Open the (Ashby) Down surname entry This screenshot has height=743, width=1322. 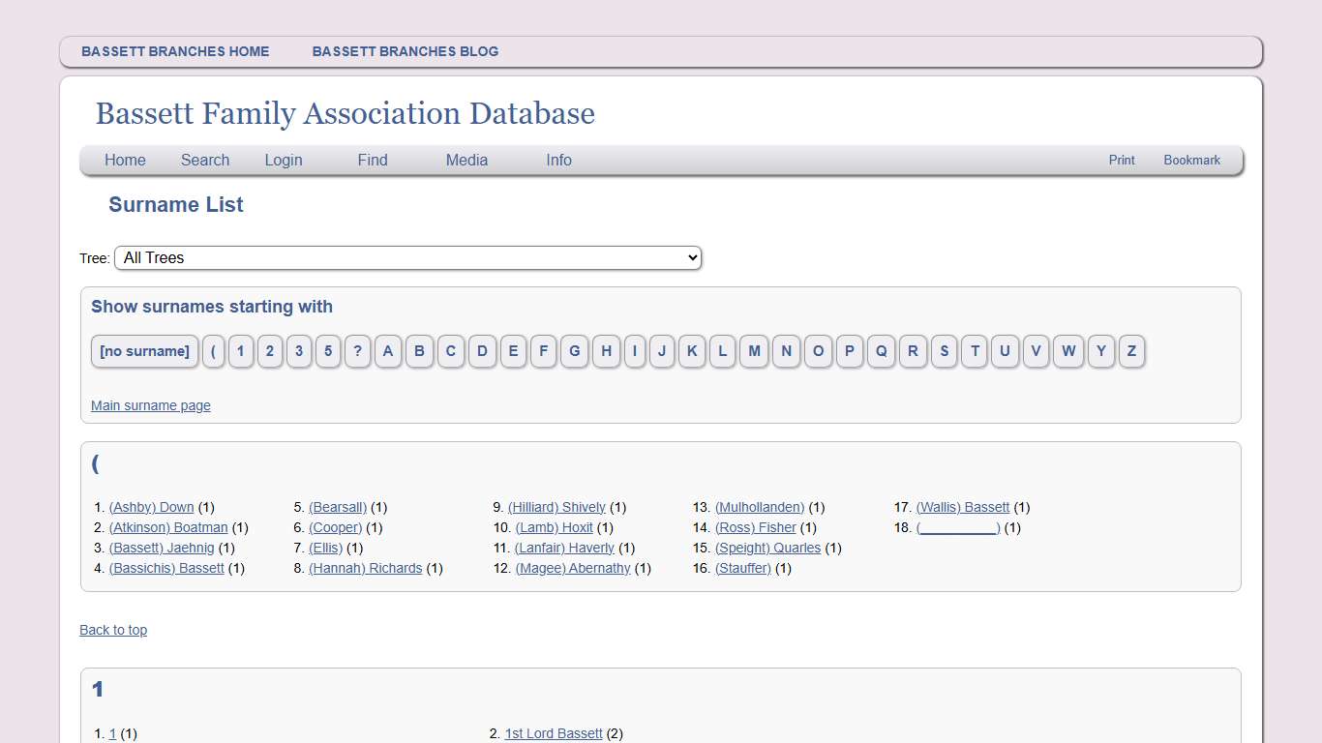(x=151, y=507)
